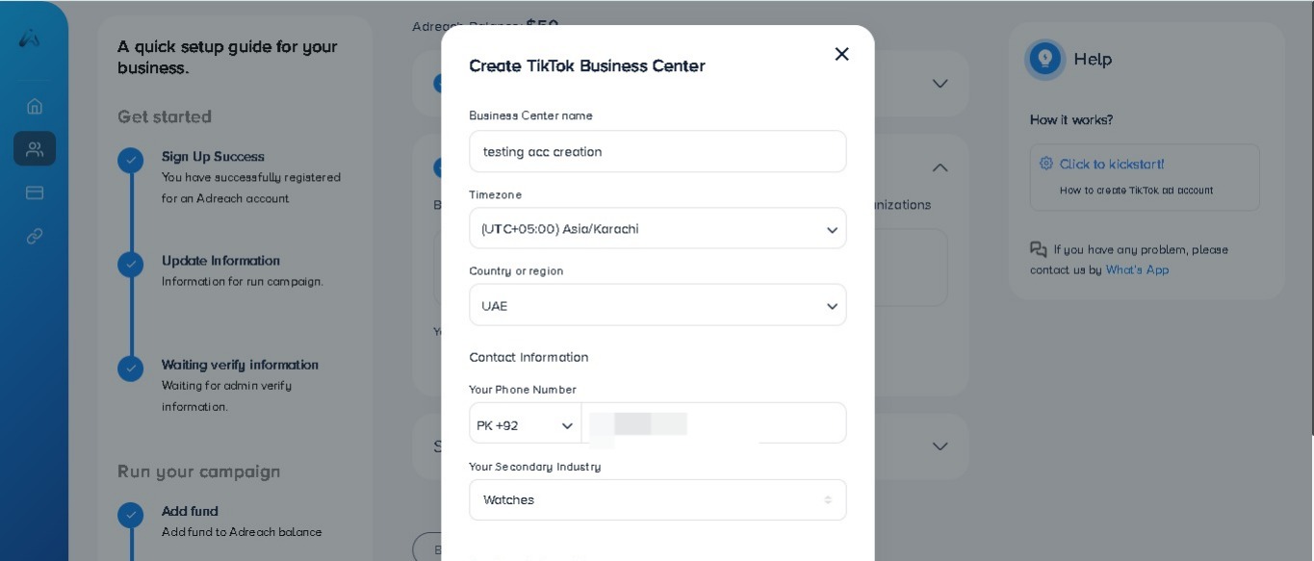Open the Timezone dropdown Asia/Karachi

click(x=657, y=229)
